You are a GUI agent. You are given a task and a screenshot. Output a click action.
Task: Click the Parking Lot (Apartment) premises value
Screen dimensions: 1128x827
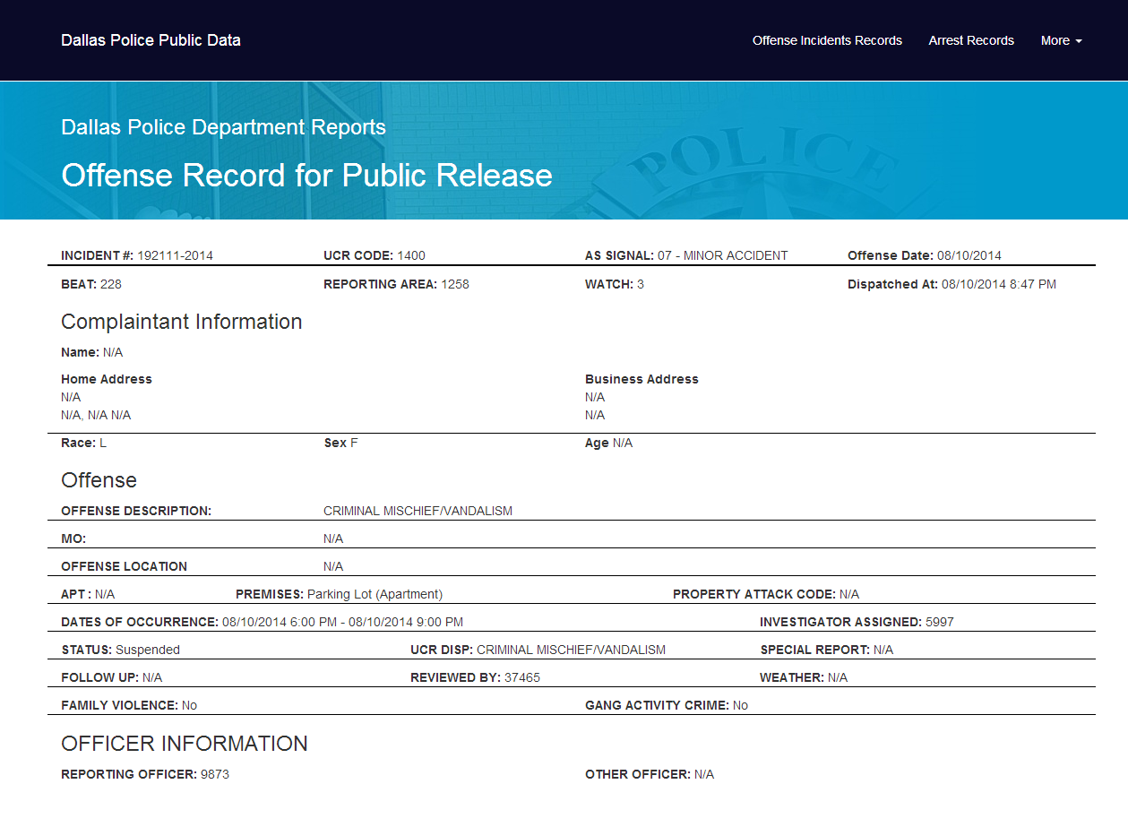click(375, 594)
